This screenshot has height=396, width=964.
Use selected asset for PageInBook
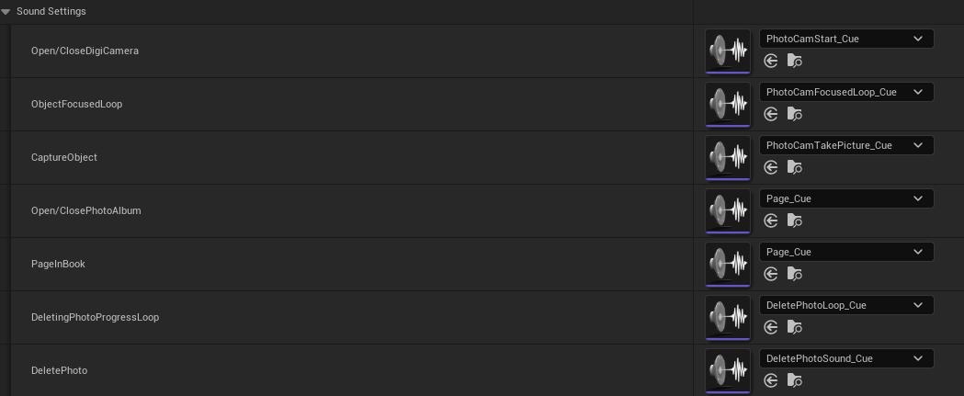pyautogui.click(x=771, y=274)
